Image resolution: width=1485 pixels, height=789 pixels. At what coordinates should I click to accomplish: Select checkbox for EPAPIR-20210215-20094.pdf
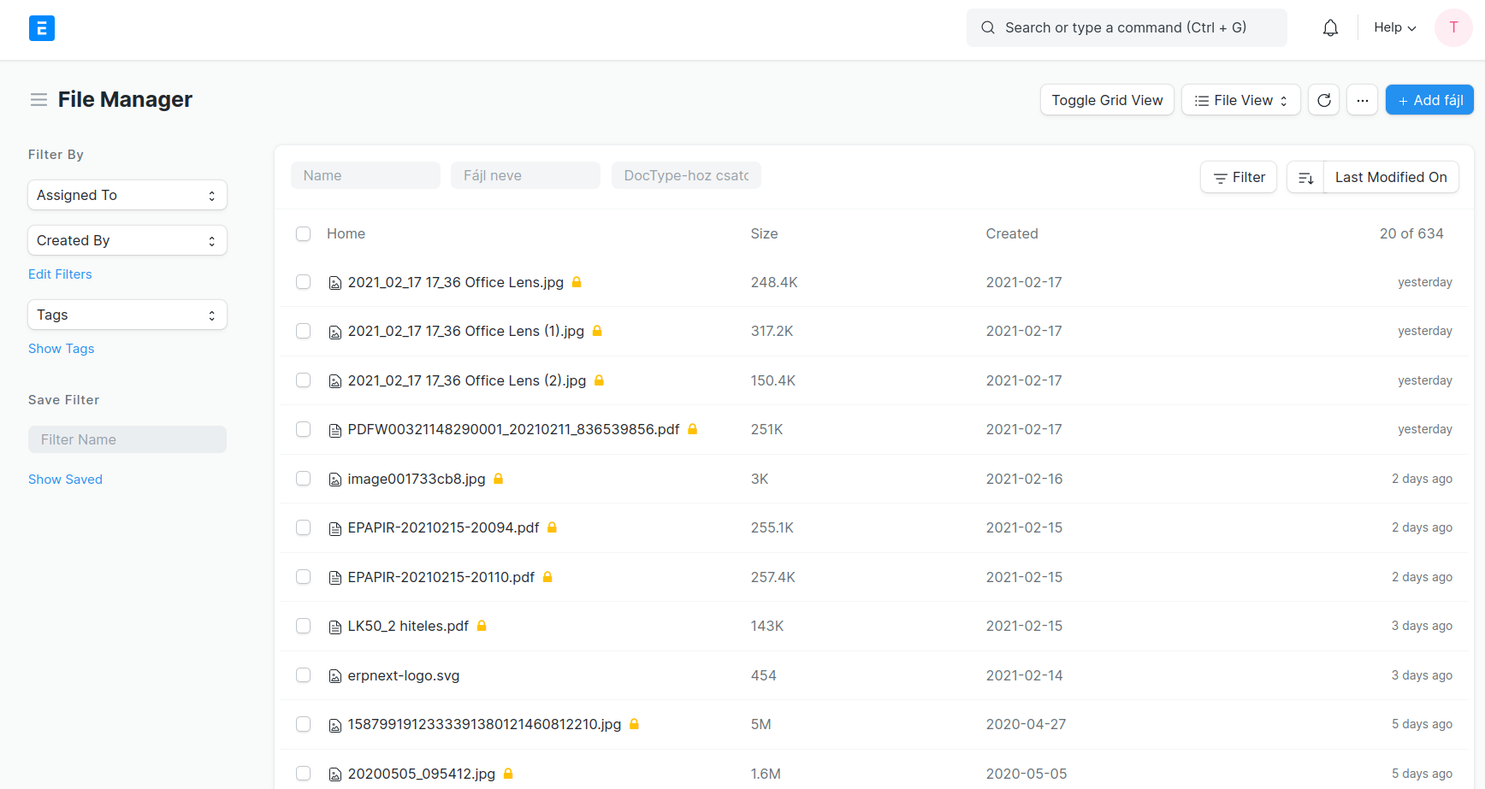(303, 527)
